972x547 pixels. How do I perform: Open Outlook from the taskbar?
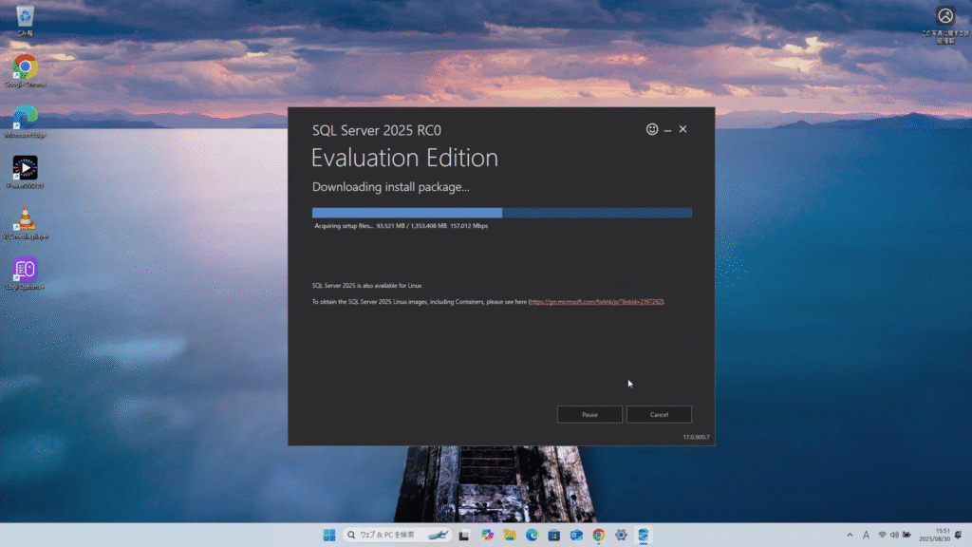click(x=576, y=535)
